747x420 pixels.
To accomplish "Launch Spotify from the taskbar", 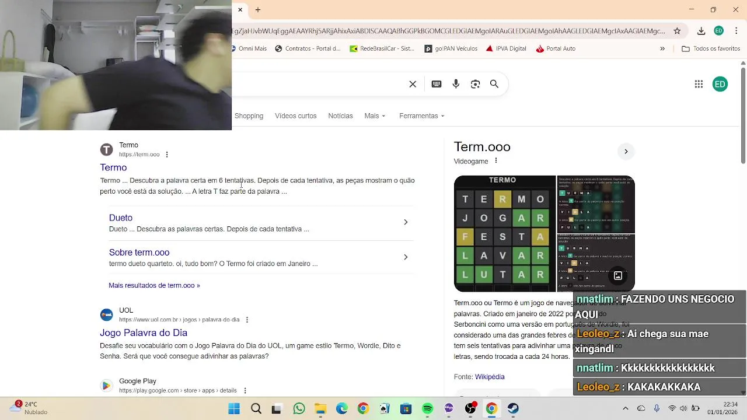I will [x=427, y=408].
